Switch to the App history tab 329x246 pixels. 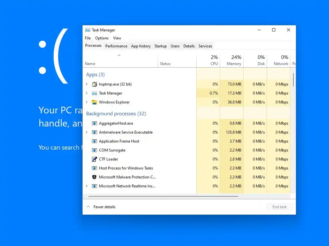tap(141, 46)
